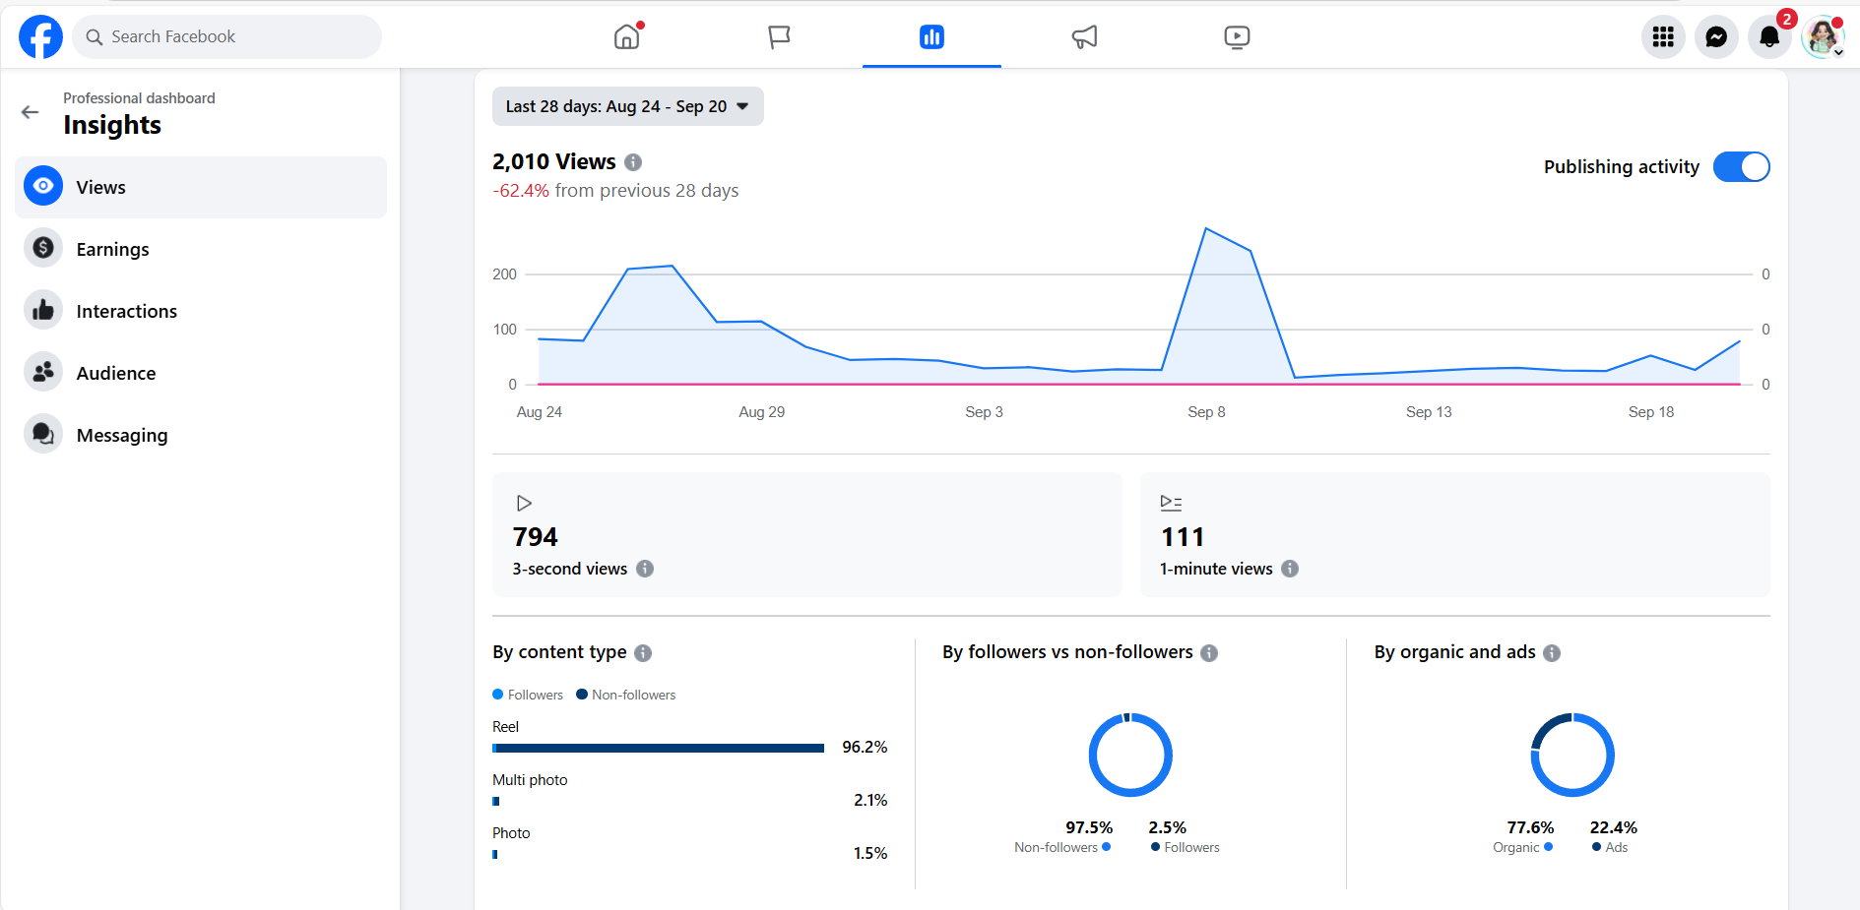Viewport: 1860px width, 910px height.
Task: Click the info icon beside 2,010 Views
Action: click(x=633, y=162)
